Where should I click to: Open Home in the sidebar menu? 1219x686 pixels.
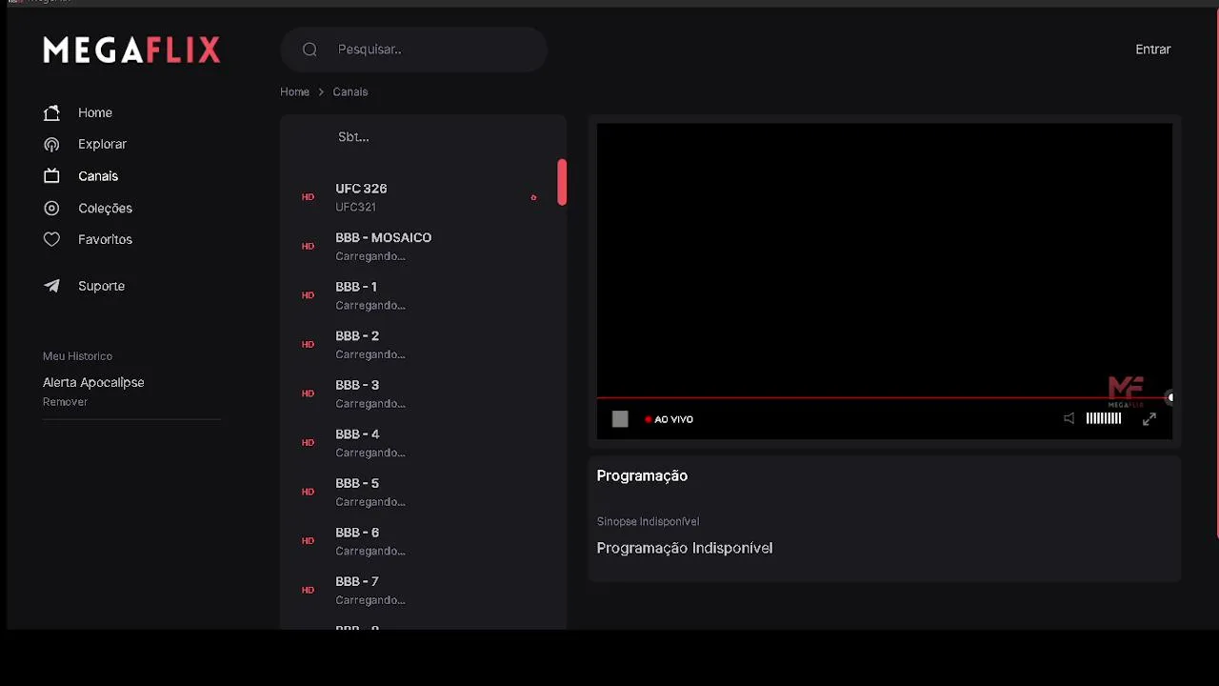95,112
